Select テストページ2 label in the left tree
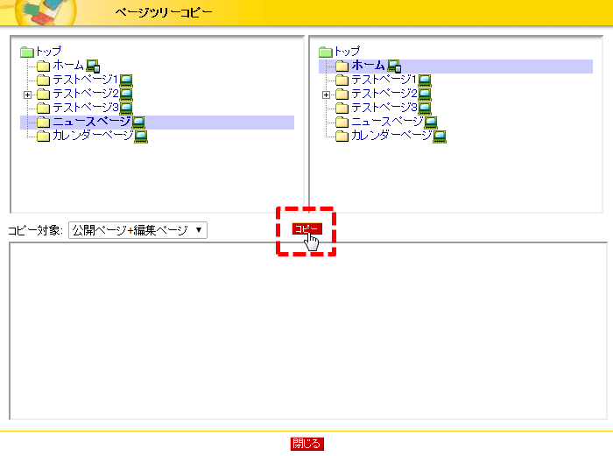613x456 pixels. pyautogui.click(x=85, y=94)
